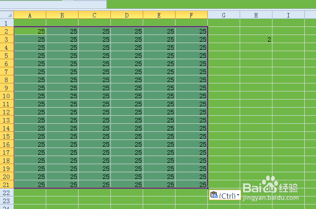Click cell F2 with value 25
This screenshot has height=209, width=316.
(192, 31)
